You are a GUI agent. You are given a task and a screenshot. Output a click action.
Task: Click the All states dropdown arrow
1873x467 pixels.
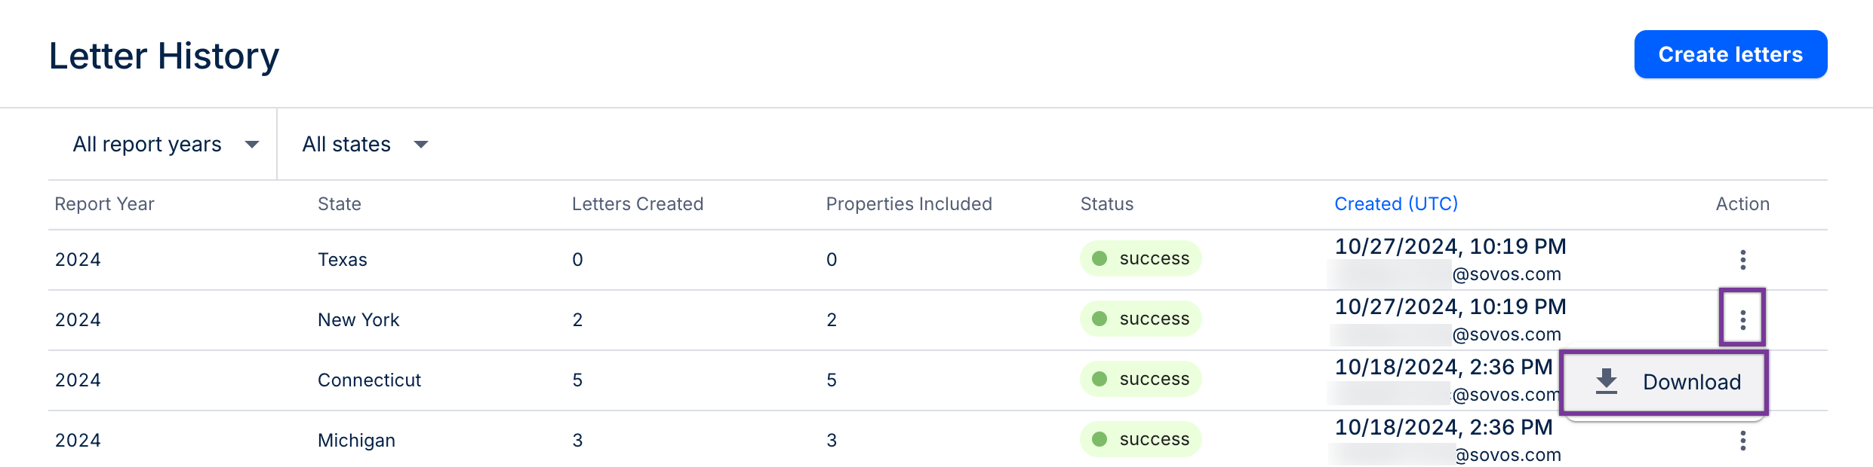(x=421, y=145)
